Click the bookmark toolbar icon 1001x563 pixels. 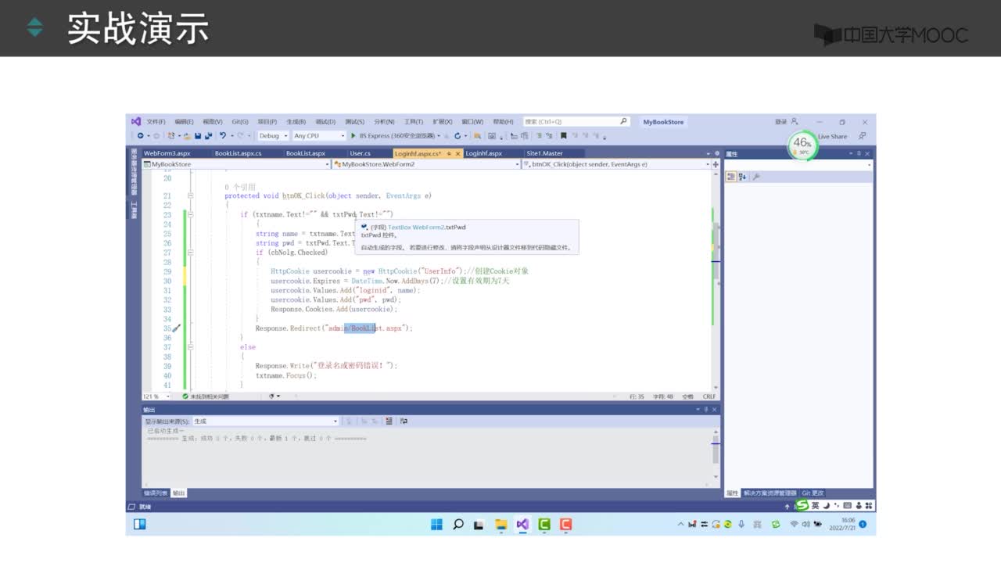563,136
